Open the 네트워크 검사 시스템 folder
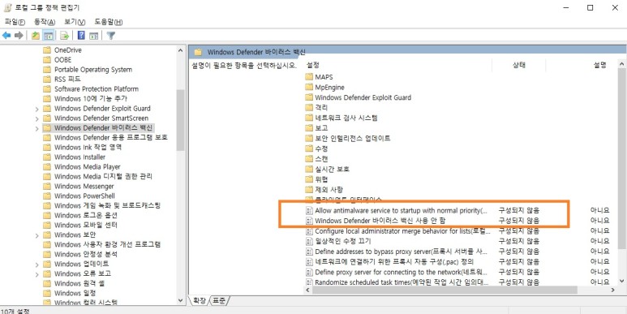 (x=346, y=118)
